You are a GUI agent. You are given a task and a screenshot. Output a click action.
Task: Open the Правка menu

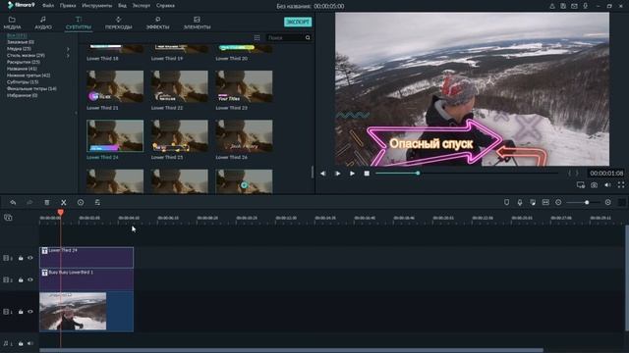coord(68,6)
